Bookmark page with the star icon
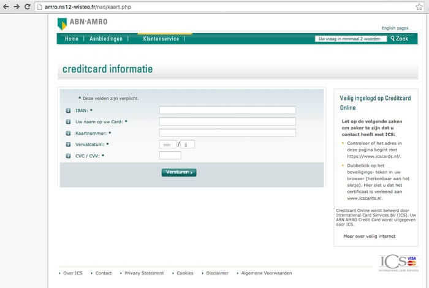Viewport: 429px width, 288px height. (419, 7)
